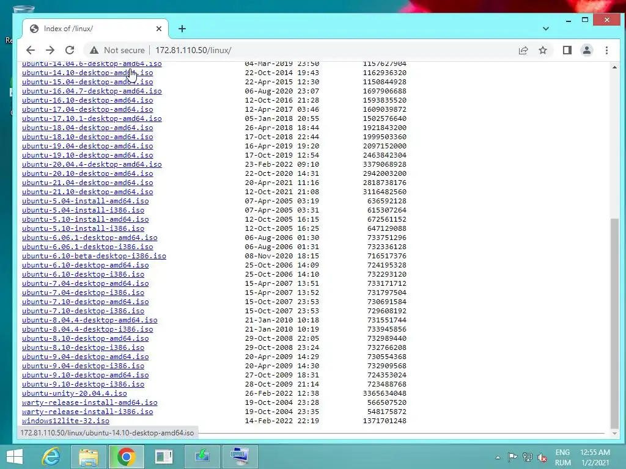Click the browser forward arrow
The image size is (626, 469).
click(50, 50)
